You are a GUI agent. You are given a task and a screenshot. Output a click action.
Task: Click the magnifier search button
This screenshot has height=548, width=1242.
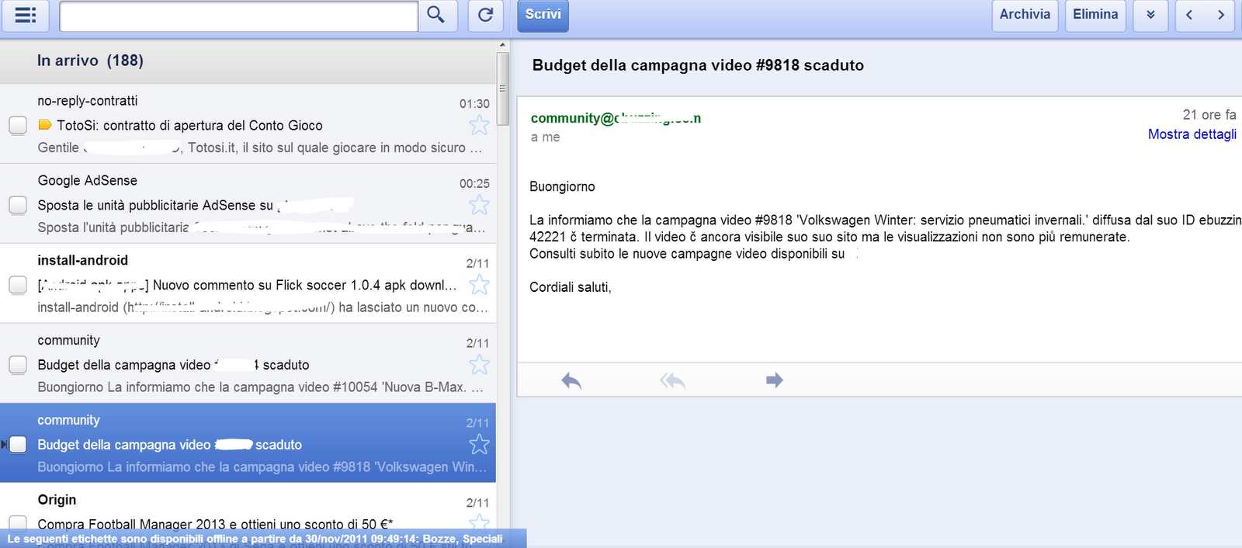(437, 16)
